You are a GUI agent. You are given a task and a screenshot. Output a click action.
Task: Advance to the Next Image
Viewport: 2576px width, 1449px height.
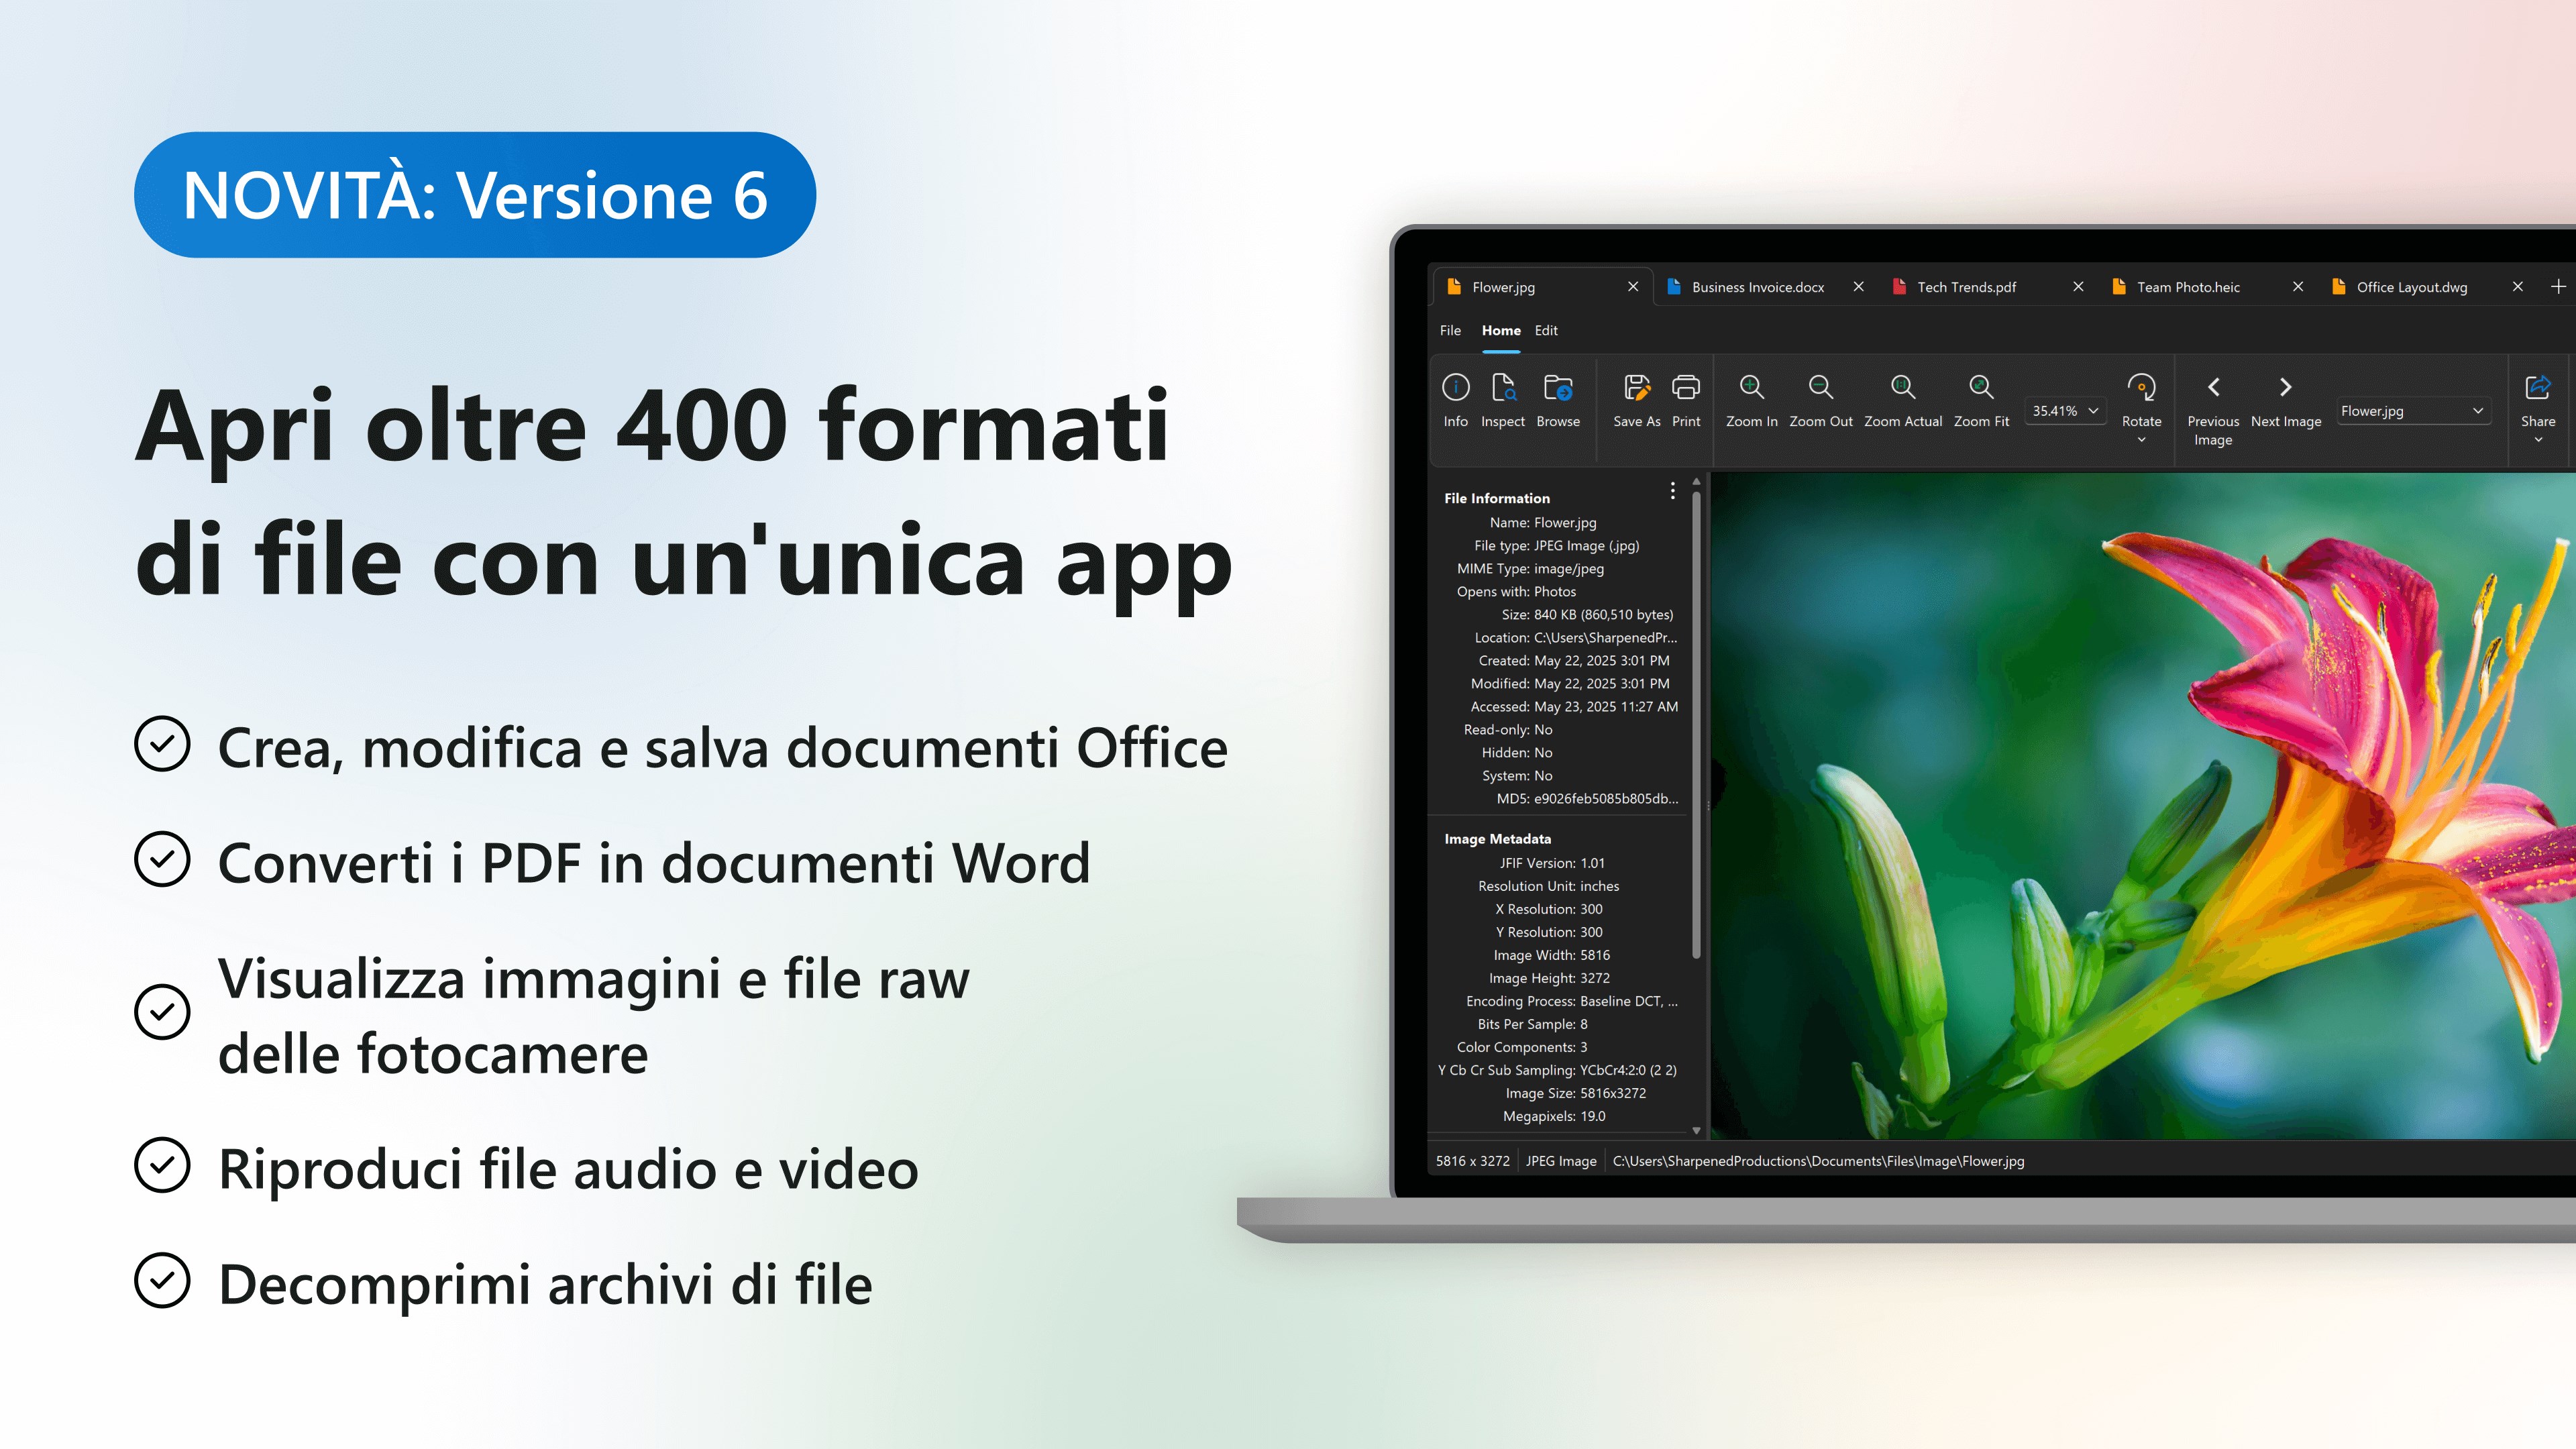(2285, 388)
